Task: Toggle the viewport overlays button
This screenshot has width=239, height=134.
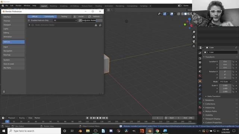Action: coord(172,14)
